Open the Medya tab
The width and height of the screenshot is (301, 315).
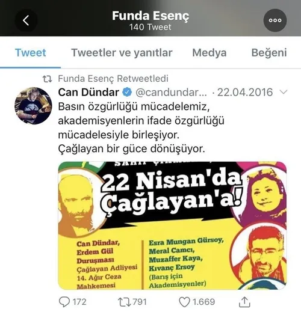click(209, 53)
